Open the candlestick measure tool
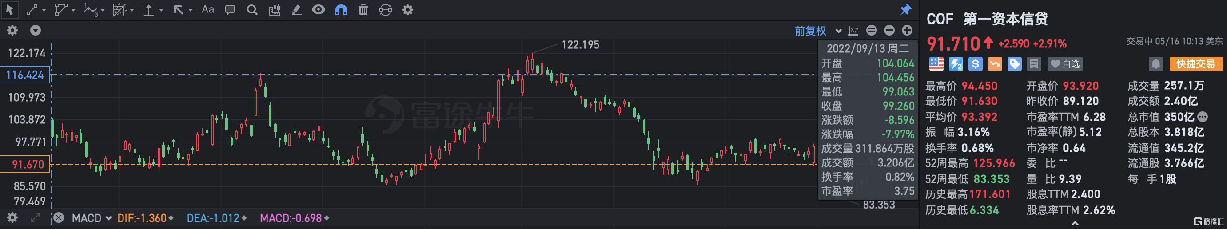 [275, 9]
